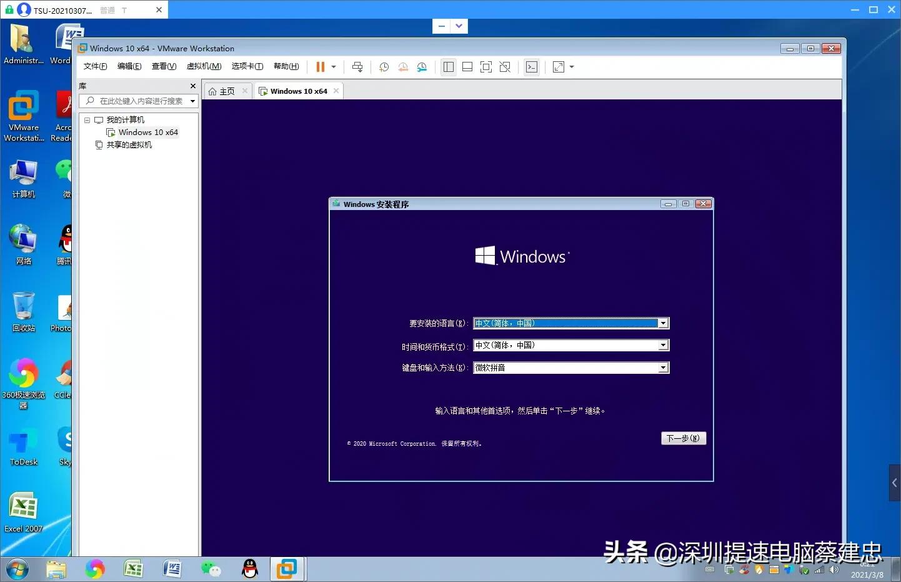Click the take snapshot icon
Image resolution: width=901 pixels, height=582 pixels.
point(384,67)
